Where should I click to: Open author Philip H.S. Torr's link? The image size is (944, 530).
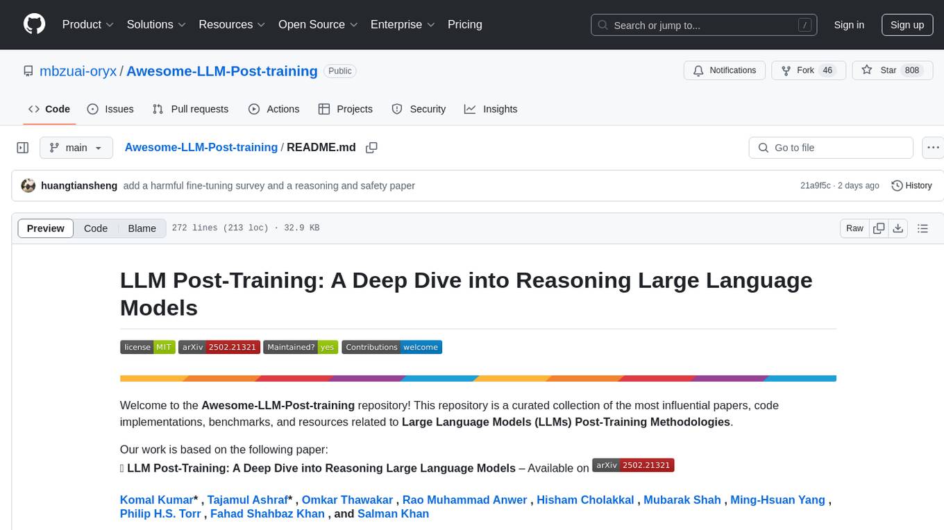160,514
